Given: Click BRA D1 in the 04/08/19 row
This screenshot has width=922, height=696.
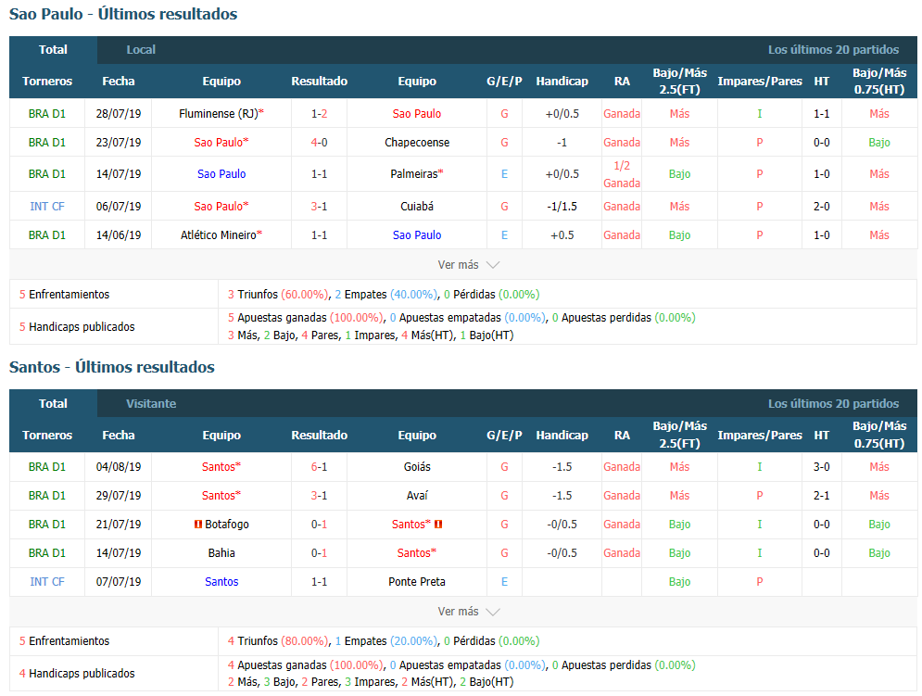Looking at the screenshot, I should (47, 466).
